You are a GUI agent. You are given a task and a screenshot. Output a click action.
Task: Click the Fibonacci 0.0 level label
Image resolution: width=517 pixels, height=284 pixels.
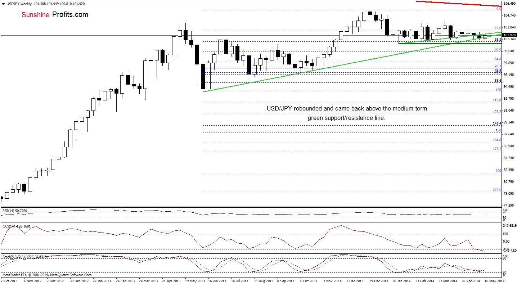(x=499, y=9)
